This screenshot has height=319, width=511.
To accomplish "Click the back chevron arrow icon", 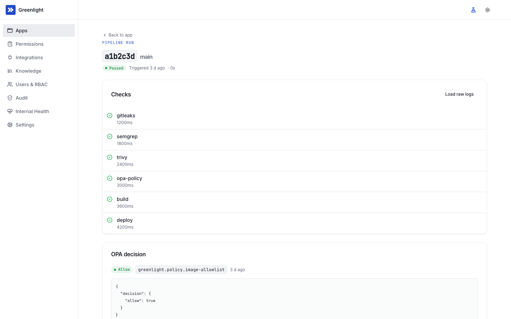I will [105, 35].
